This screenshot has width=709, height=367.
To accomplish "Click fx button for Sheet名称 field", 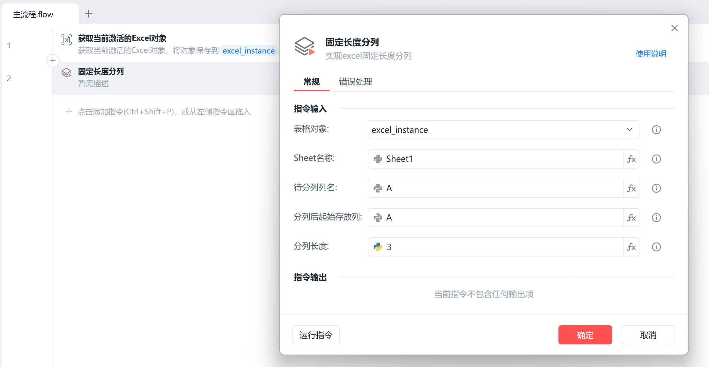I will 631,159.
